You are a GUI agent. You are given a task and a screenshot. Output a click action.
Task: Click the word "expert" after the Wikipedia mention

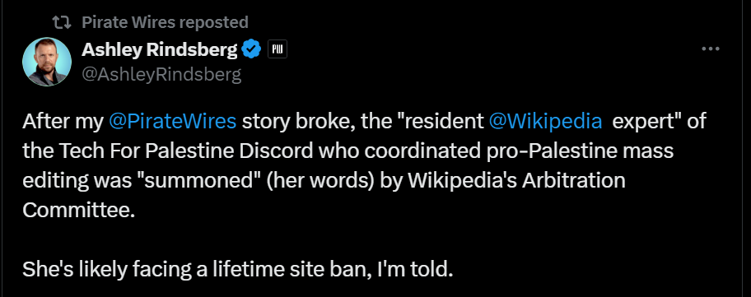tap(647, 122)
